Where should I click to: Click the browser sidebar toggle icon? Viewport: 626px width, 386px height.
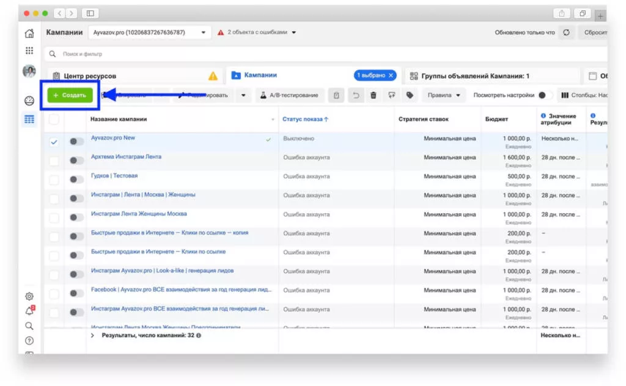[x=90, y=13]
